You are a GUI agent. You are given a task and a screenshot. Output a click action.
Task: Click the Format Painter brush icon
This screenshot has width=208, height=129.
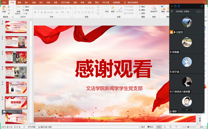(9, 14)
